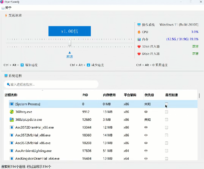204x169 pixels.
Task: Select the AacAmbientLighting.exe process name
Action: pyautogui.click(x=33, y=151)
